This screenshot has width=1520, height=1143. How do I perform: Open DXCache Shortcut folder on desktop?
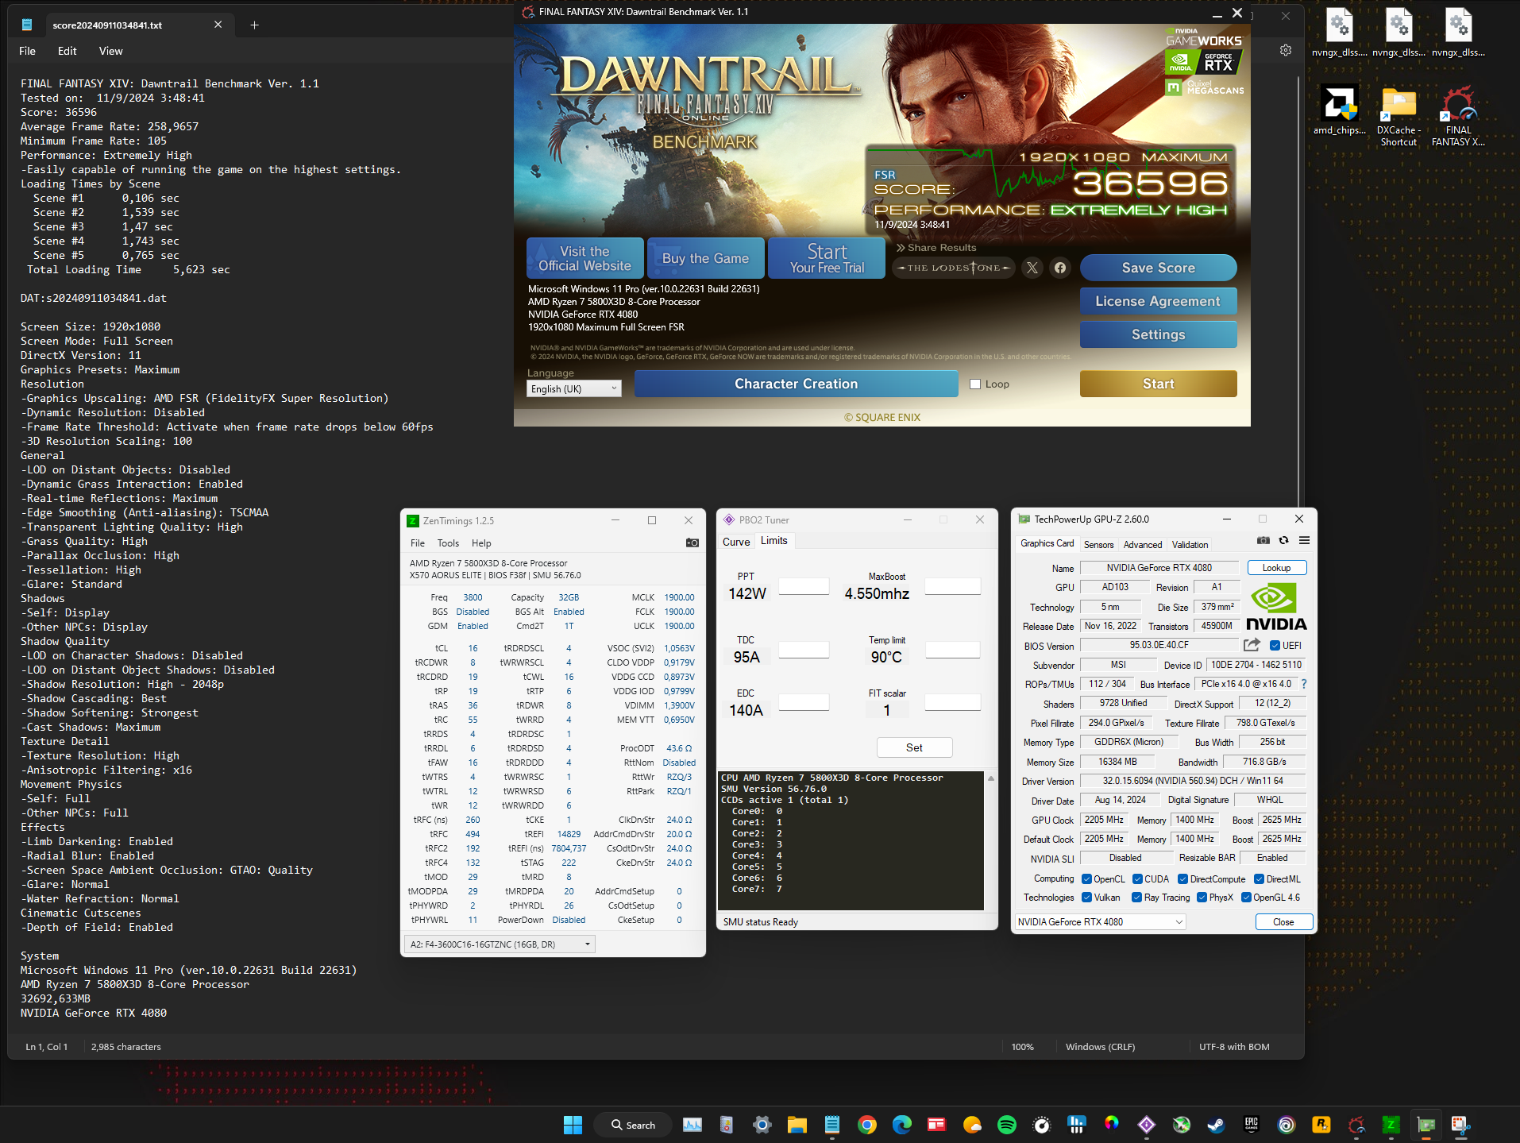[1398, 116]
